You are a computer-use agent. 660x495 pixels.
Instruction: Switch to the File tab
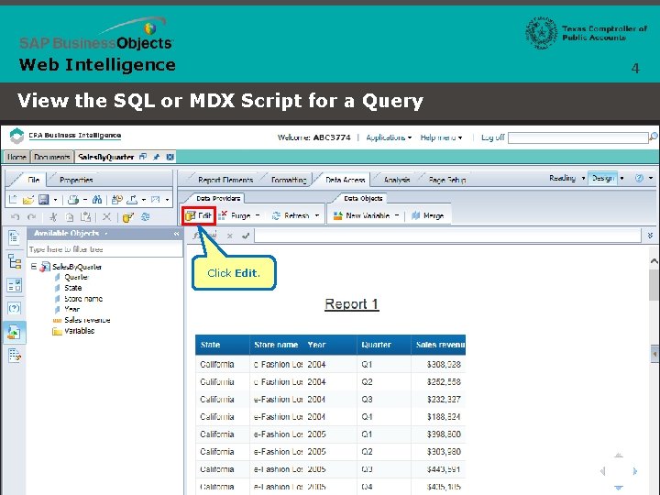(34, 180)
